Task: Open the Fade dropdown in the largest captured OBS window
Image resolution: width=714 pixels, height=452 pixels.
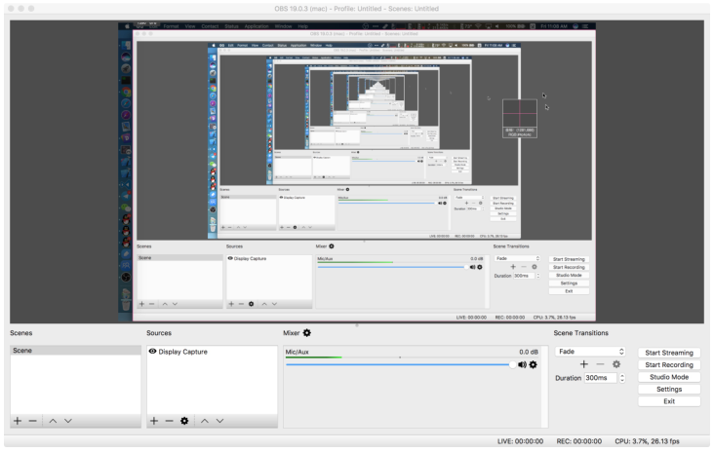Action: [x=517, y=258]
